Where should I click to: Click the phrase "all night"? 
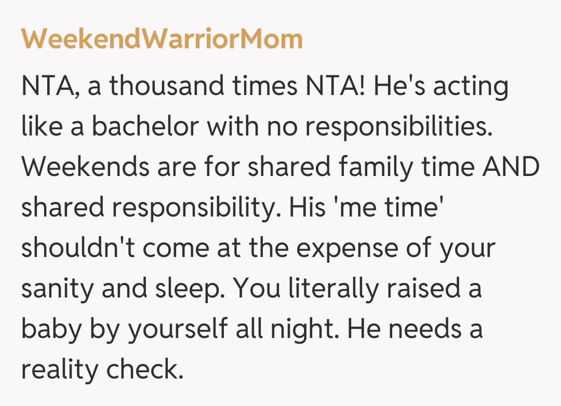click(x=298, y=330)
